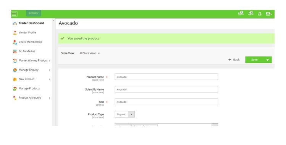The image size is (286, 145).
Task: Click the 'You saved the product.' message
Action: pyautogui.click(x=84, y=38)
